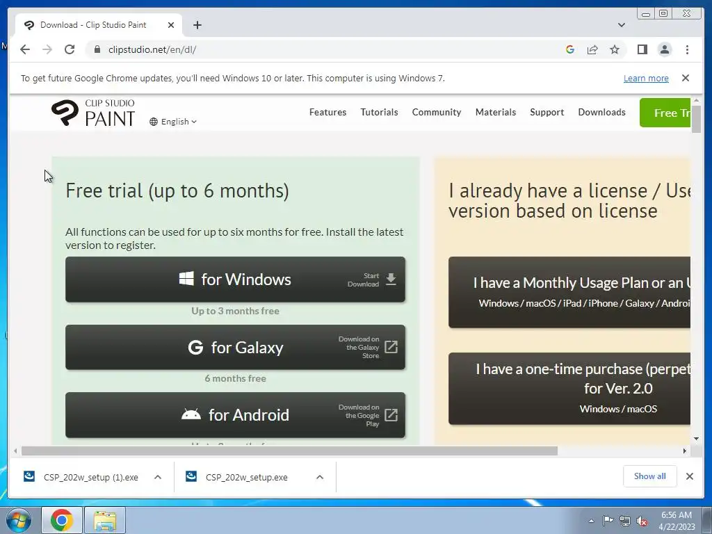The height and width of the screenshot is (534, 712).
Task: Expand options for CSP_202w_setup (1).exe
Action: click(158, 477)
